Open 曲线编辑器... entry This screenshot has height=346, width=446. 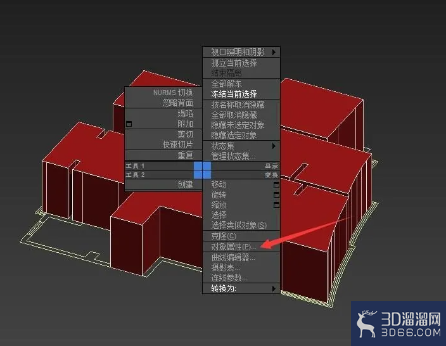241,257
